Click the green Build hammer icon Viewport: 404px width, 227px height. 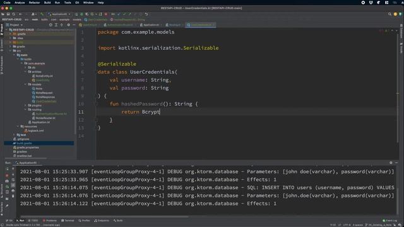pyautogui.click(x=42, y=14)
